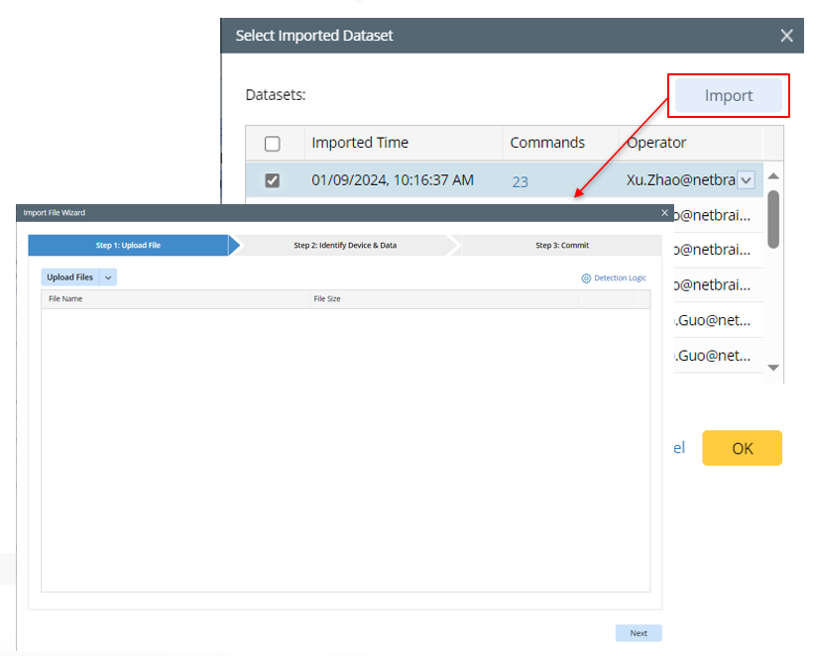Click the datasets list scroll-up arrow
The image size is (814, 656).
pyautogui.click(x=773, y=176)
